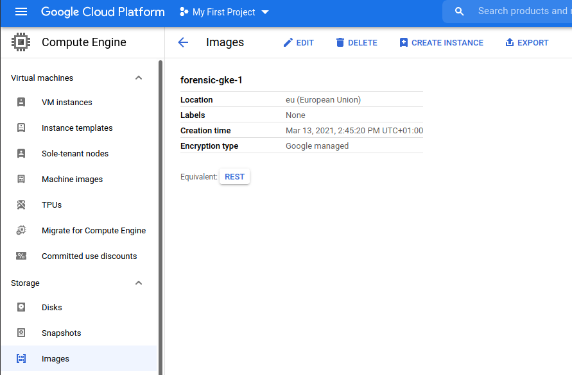
Task: Collapse the Storage section
Action: pyautogui.click(x=139, y=283)
